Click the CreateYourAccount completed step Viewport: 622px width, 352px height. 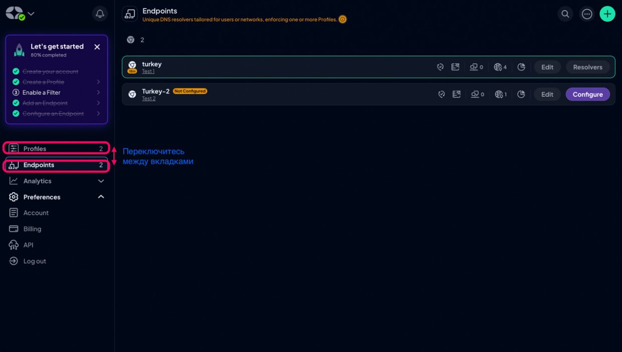50,71
